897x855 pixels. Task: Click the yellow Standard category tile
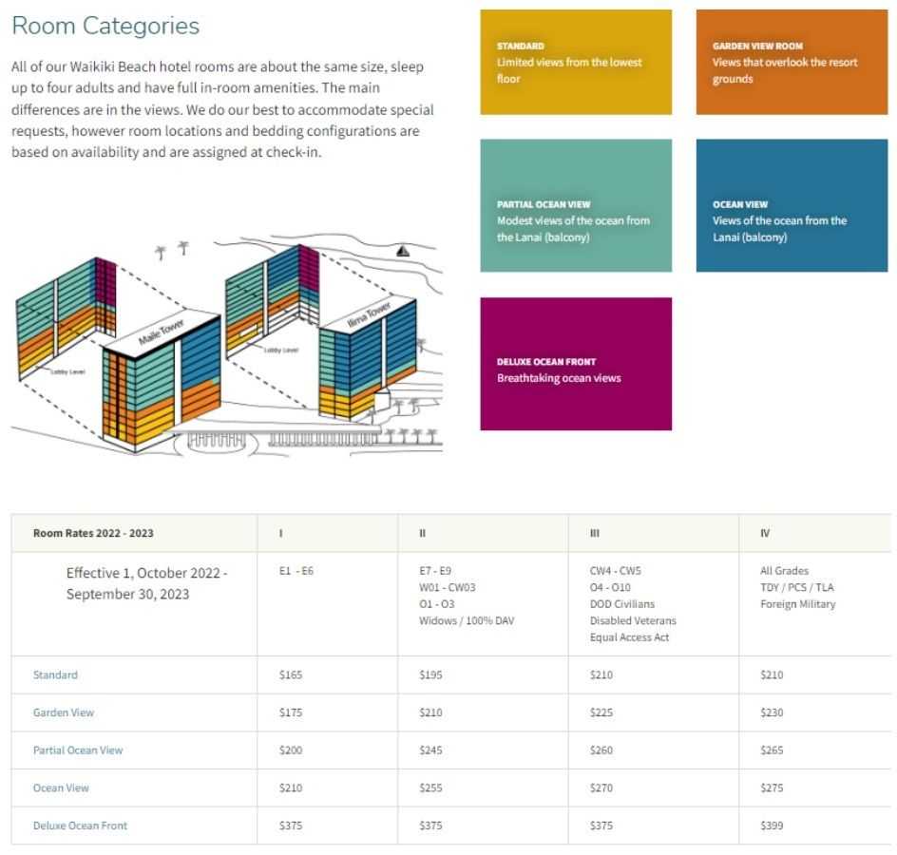click(575, 63)
